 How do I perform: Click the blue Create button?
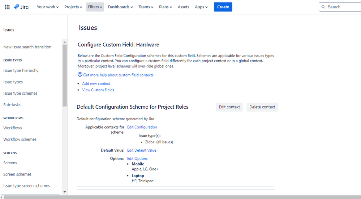(223, 7)
